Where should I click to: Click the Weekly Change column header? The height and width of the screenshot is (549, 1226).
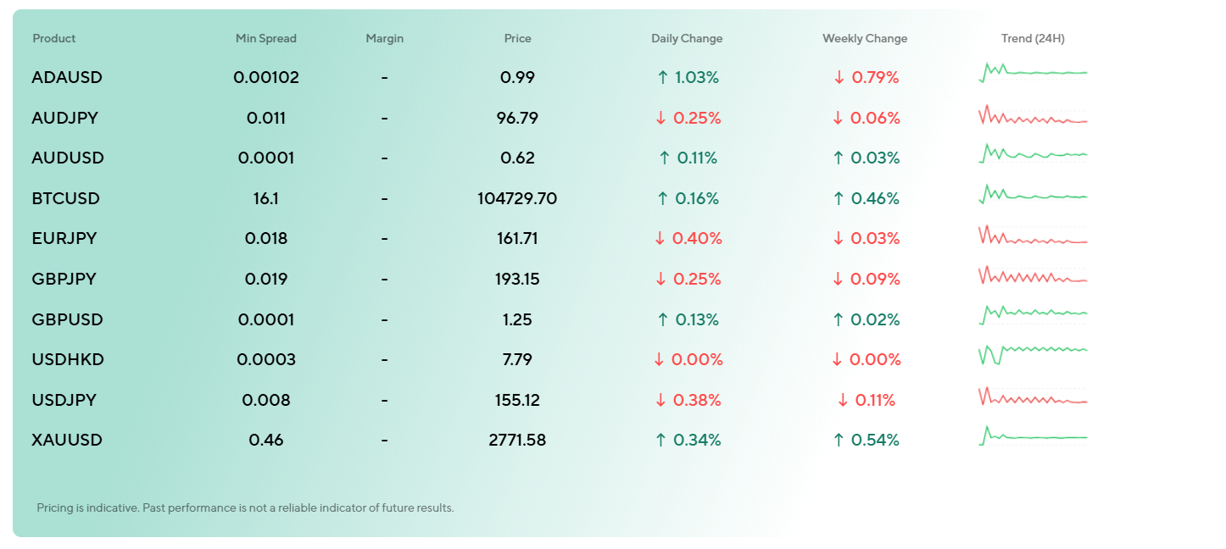pyautogui.click(x=865, y=39)
